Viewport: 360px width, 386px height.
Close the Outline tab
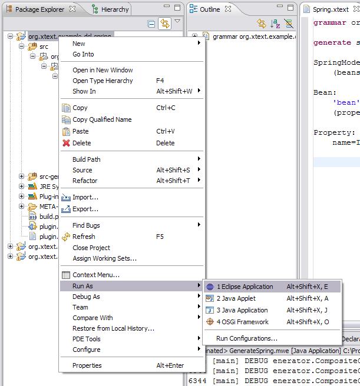(x=228, y=9)
